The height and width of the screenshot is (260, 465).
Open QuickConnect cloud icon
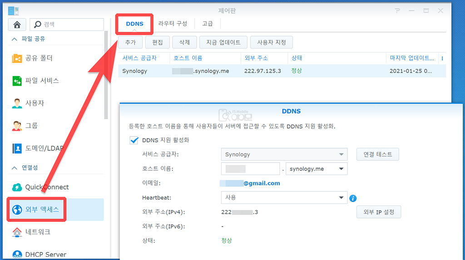17,187
